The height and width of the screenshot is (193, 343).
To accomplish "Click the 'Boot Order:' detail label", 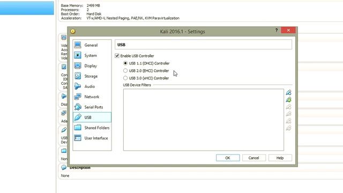I will tap(70, 14).
